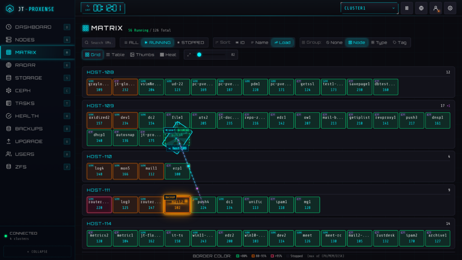Switch to the Thumbs view tab
The image size is (462, 260).
[142, 55]
